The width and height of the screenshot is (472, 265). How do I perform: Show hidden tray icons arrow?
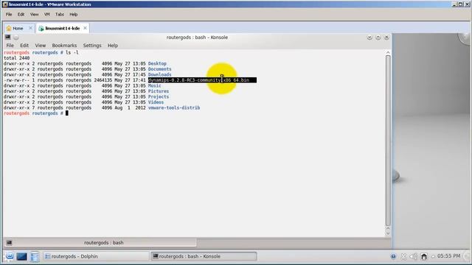point(433,256)
